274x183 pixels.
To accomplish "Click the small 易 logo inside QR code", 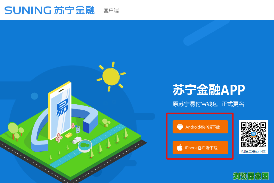I will [253, 135].
